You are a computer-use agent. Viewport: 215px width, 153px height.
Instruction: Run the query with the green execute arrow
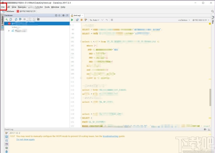(x=72, y=20)
